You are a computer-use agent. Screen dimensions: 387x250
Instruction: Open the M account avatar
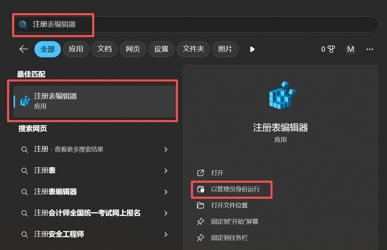(x=351, y=49)
